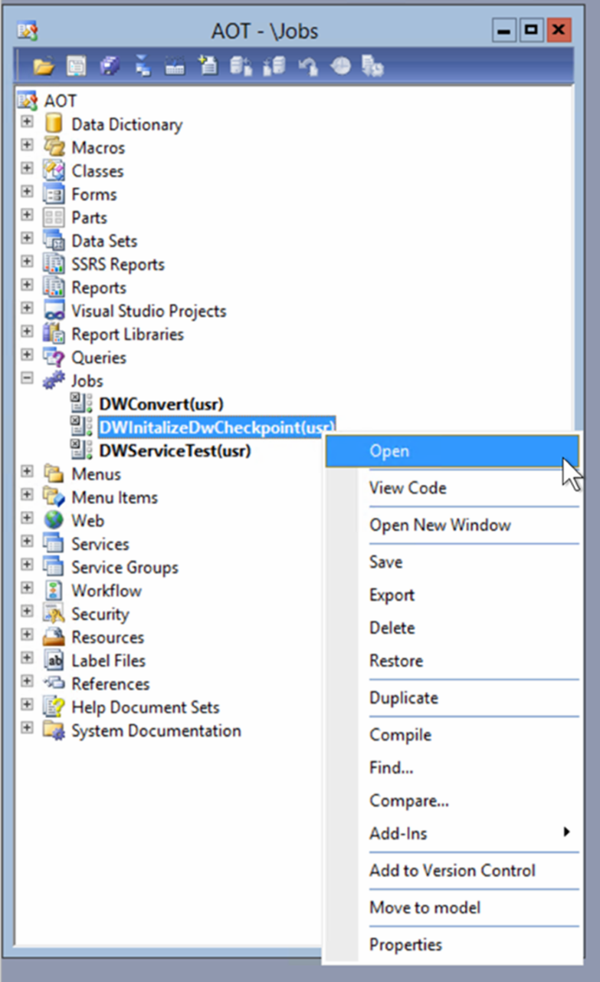Viewport: 600px width, 982px height.
Task: Collapse the Jobs tree node
Action: 28,380
